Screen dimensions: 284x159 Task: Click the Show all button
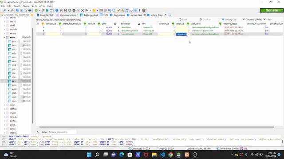click(x=205, y=19)
